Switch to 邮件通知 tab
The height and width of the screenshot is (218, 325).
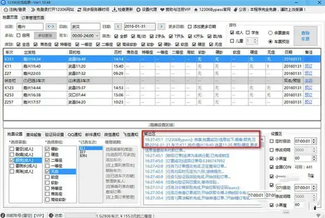(x=93, y=134)
